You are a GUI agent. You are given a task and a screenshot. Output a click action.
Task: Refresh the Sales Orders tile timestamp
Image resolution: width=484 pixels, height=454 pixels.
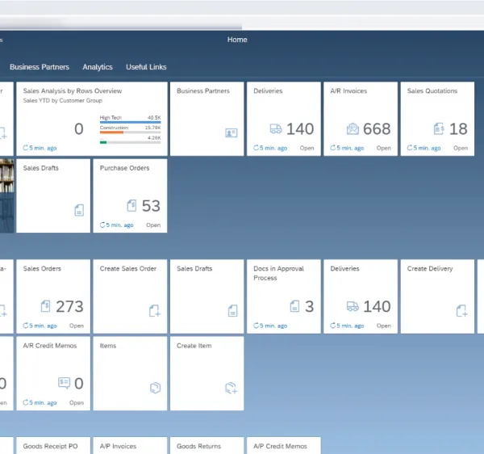pyautogui.click(x=26, y=326)
